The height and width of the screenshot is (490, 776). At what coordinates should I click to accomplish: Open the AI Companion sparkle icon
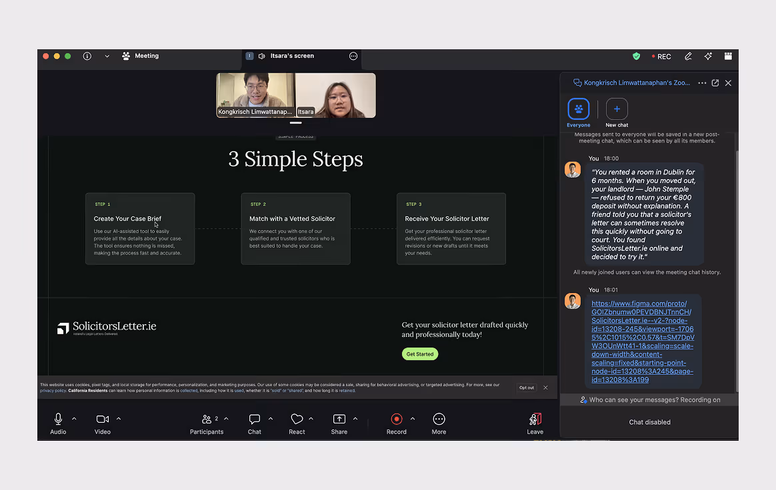pyautogui.click(x=708, y=57)
